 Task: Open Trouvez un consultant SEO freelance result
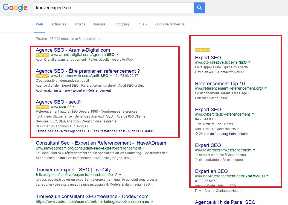click(x=92, y=197)
